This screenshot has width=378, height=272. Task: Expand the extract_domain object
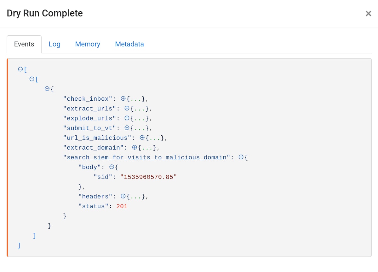coord(135,148)
